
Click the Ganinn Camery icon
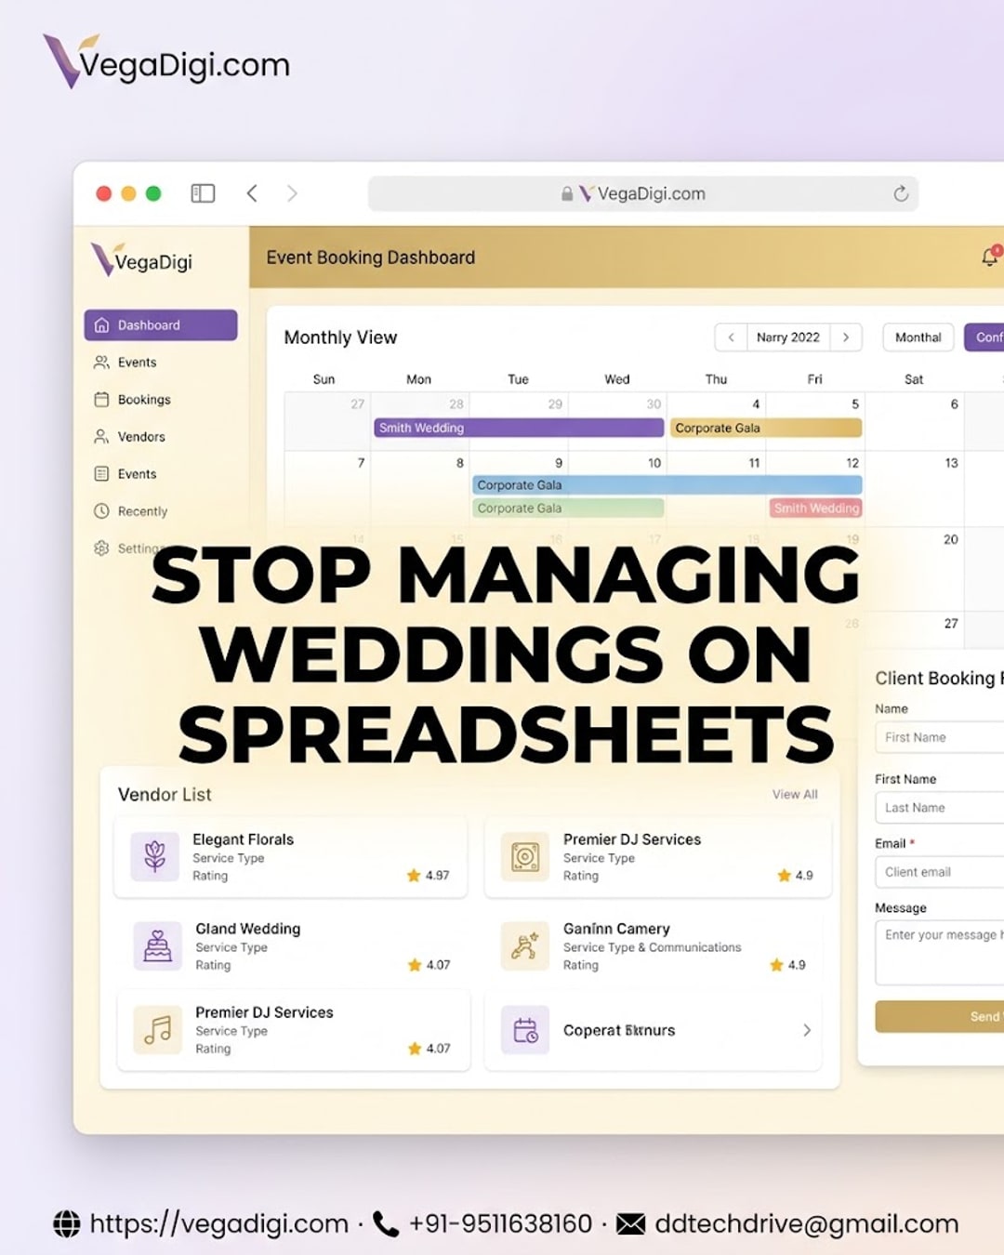click(x=525, y=945)
